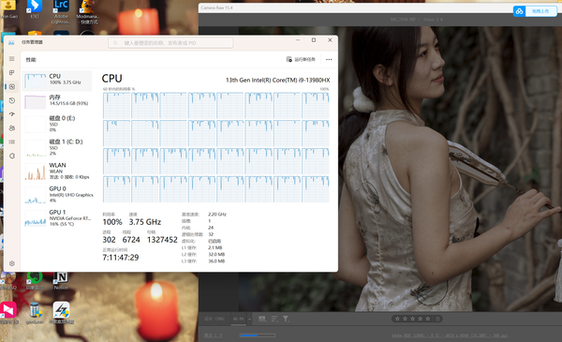Click the 7:11:47:29 uptime value

121,258
